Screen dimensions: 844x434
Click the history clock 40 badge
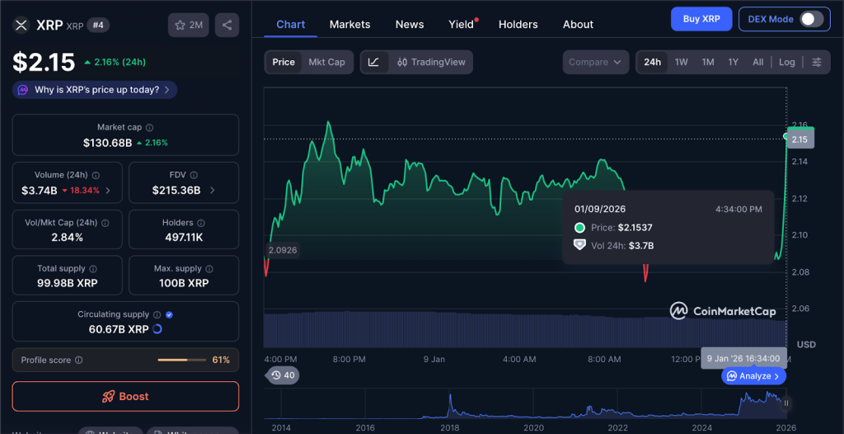282,375
